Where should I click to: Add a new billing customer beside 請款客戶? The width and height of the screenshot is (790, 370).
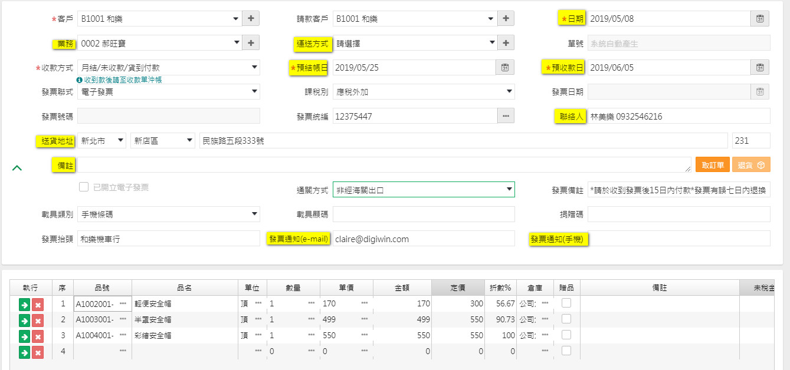click(506, 18)
